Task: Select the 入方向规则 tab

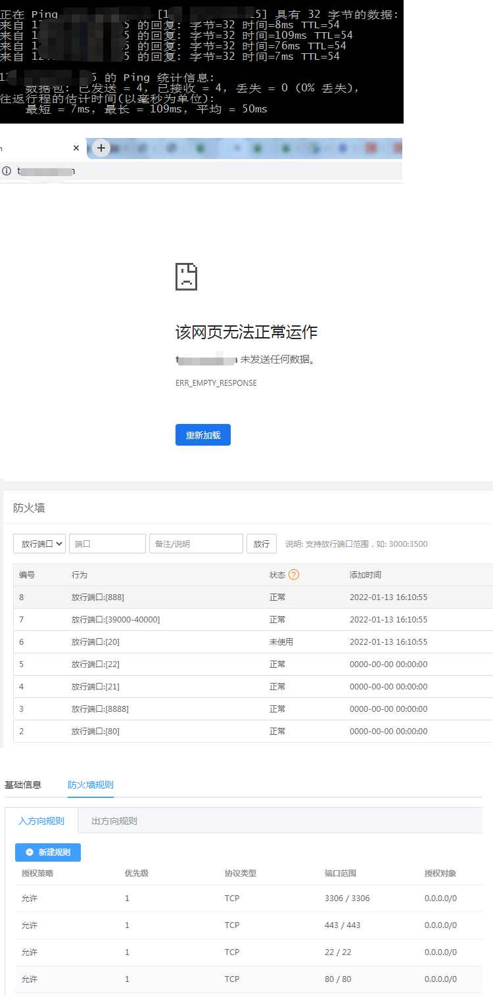Action: tap(41, 821)
